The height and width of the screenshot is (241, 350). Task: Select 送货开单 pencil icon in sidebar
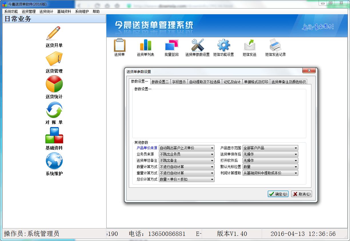point(54,34)
